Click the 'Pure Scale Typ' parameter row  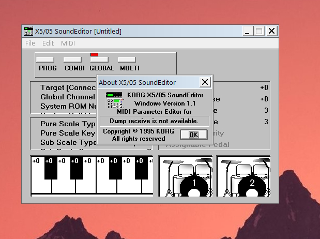tap(68, 124)
